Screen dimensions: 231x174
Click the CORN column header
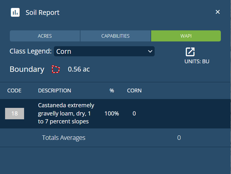(134, 90)
